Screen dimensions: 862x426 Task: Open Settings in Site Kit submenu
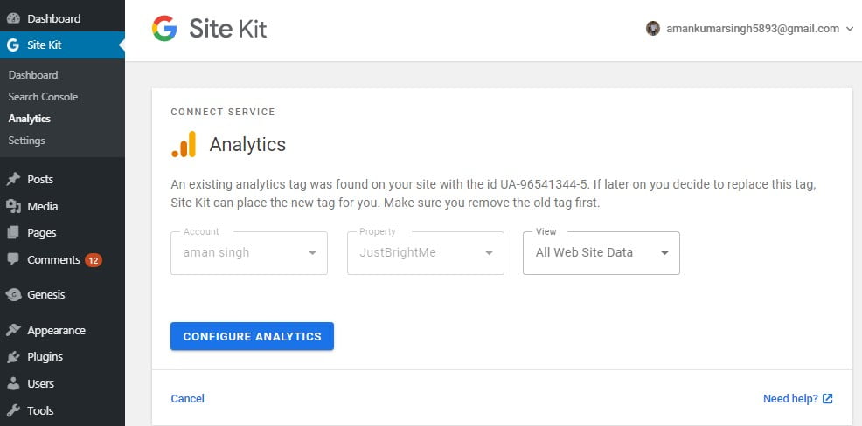tap(26, 141)
